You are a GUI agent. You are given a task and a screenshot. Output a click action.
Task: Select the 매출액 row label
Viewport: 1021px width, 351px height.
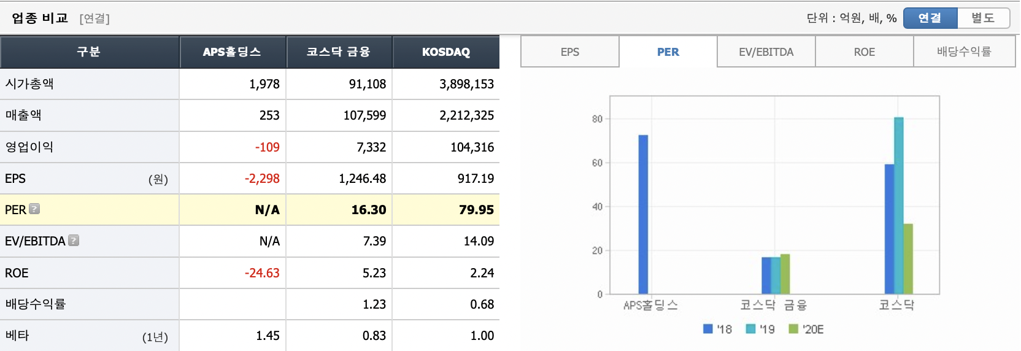tap(23, 115)
